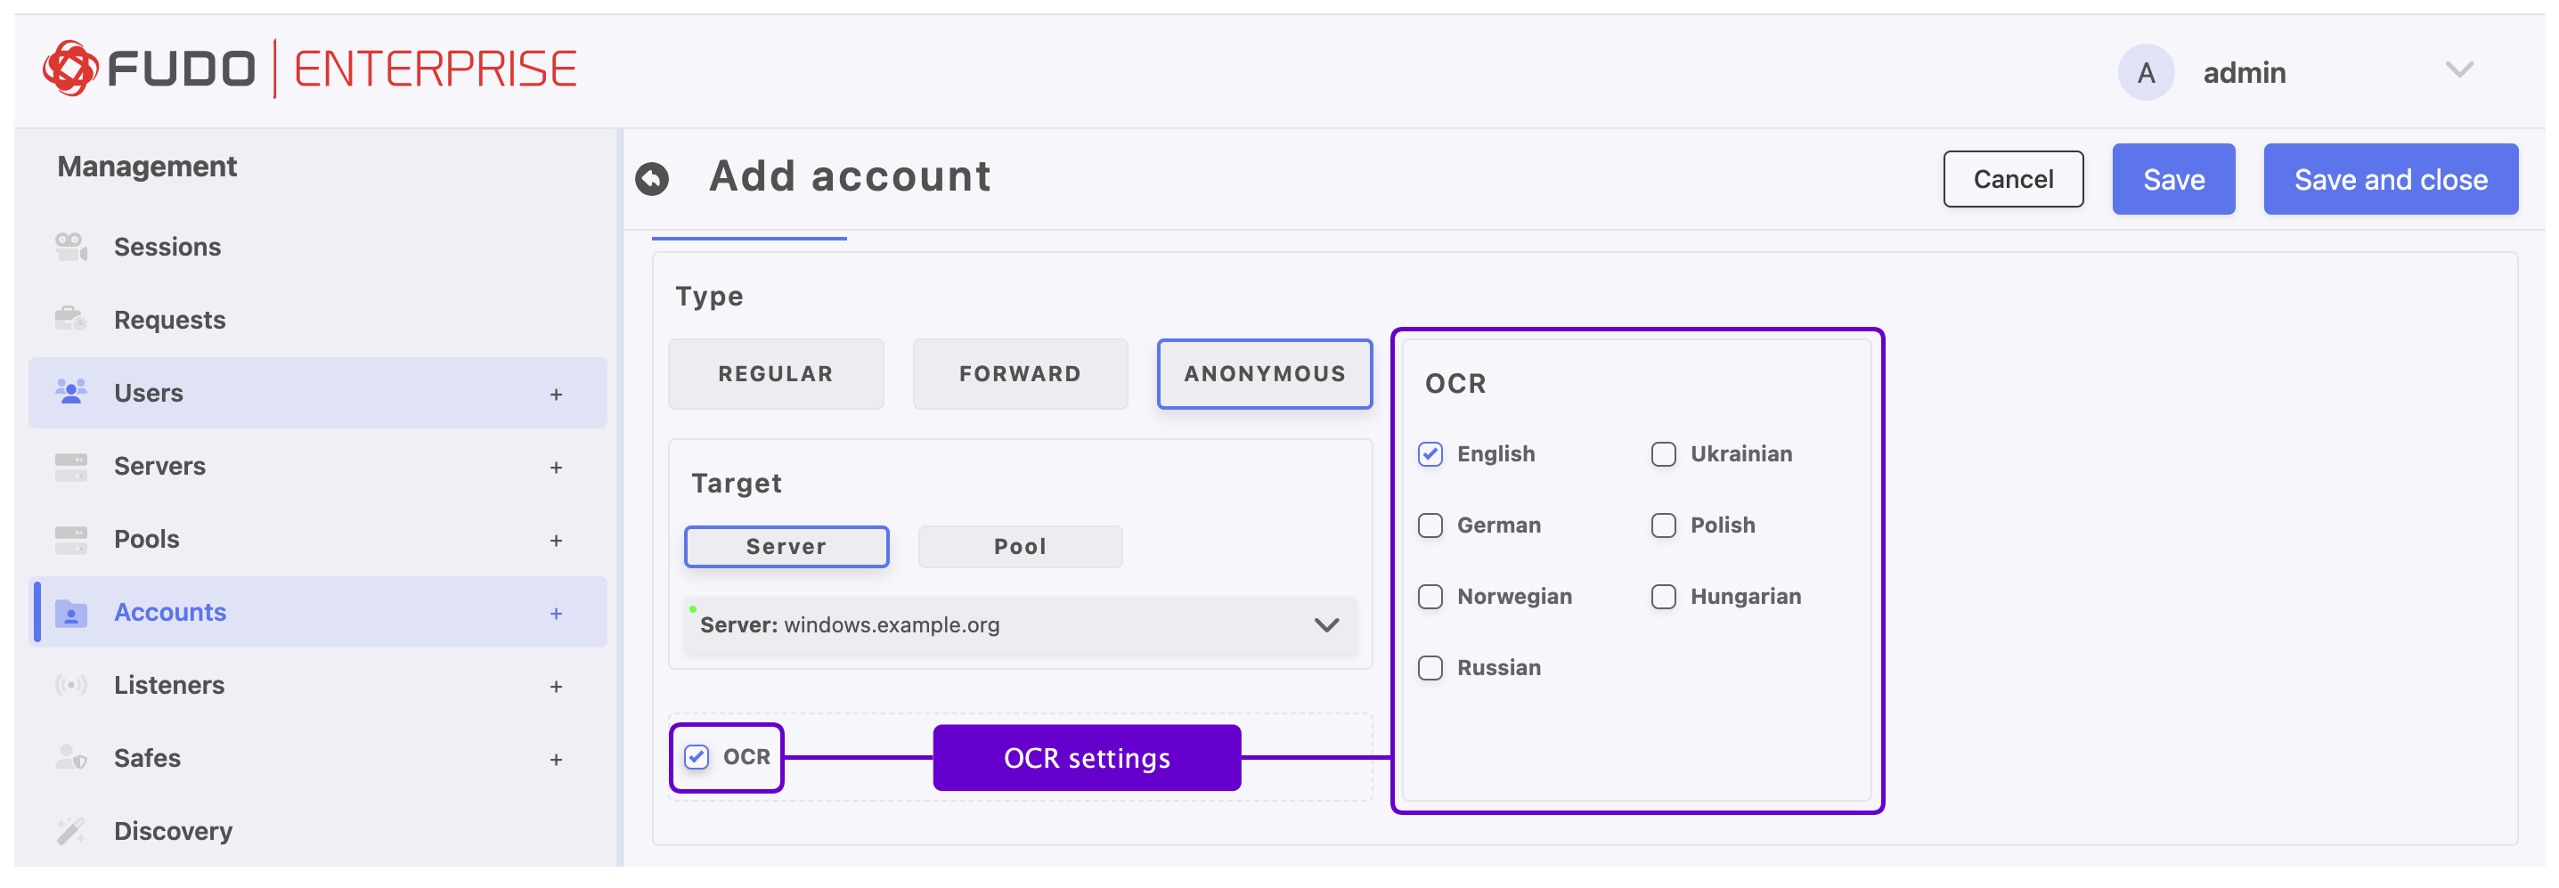This screenshot has width=2559, height=888.
Task: Click the Servers icon in sidebar
Action: pos(70,466)
